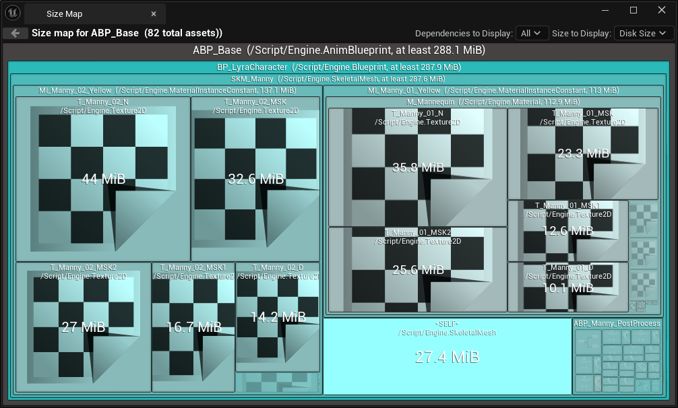Select the SKM_Manny node header
Image resolution: width=678 pixels, height=408 pixels.
click(x=338, y=79)
